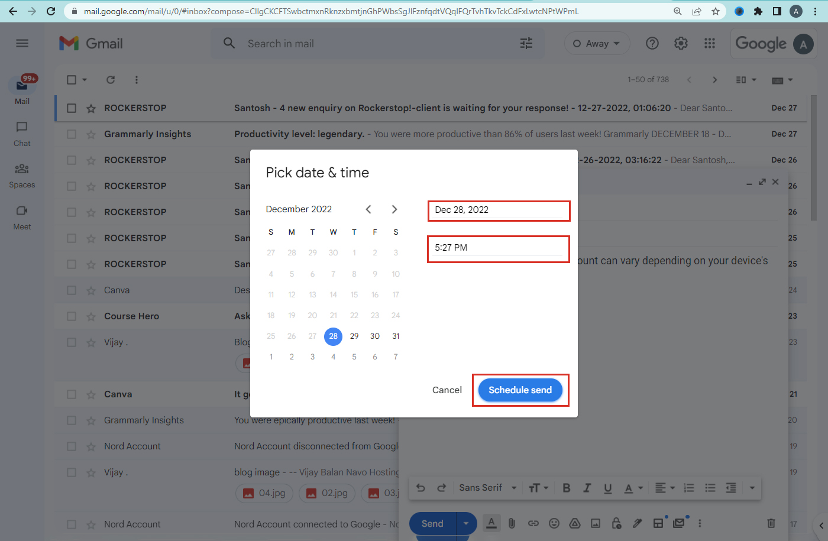The image size is (828, 541).
Task: Open the Meet section
Action: point(22,218)
